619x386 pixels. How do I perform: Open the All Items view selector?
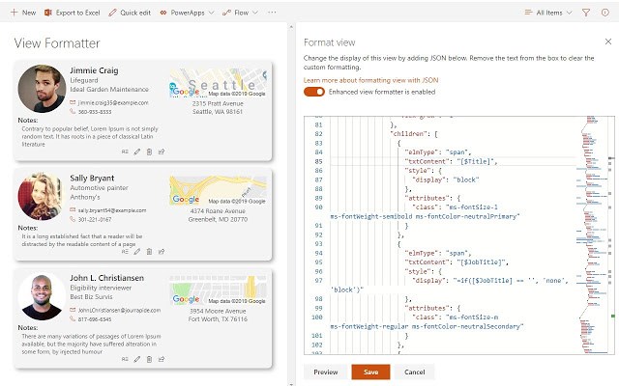tap(548, 13)
